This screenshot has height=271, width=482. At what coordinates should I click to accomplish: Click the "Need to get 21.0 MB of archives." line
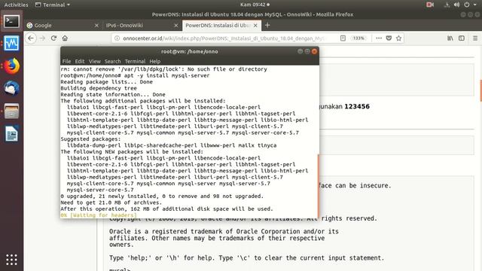(111, 202)
